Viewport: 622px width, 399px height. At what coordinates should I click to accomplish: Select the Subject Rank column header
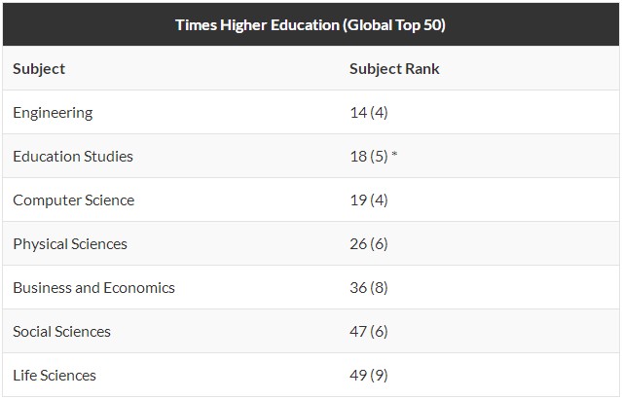394,69
